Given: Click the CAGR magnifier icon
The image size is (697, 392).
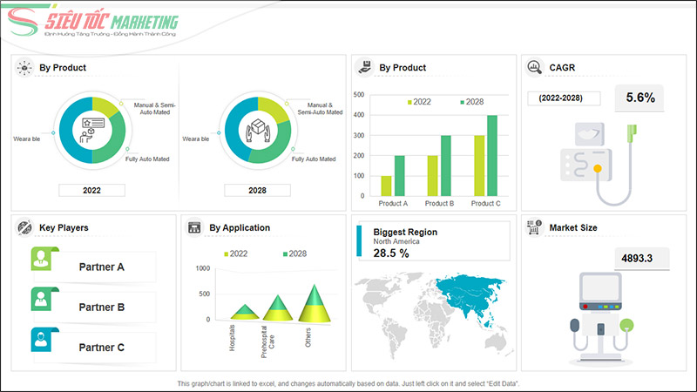Looking at the screenshot, I should 533,67.
